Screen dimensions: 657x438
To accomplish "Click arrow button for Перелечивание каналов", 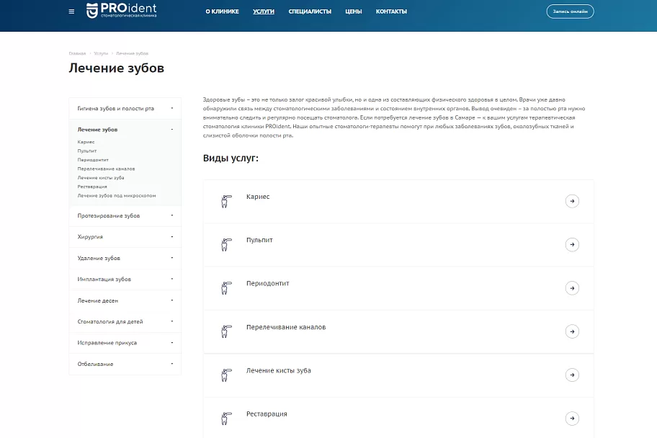I will coord(572,331).
